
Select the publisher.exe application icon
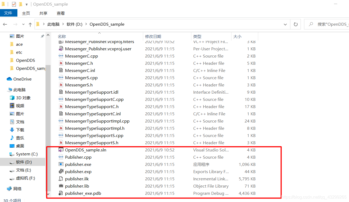click(61, 165)
